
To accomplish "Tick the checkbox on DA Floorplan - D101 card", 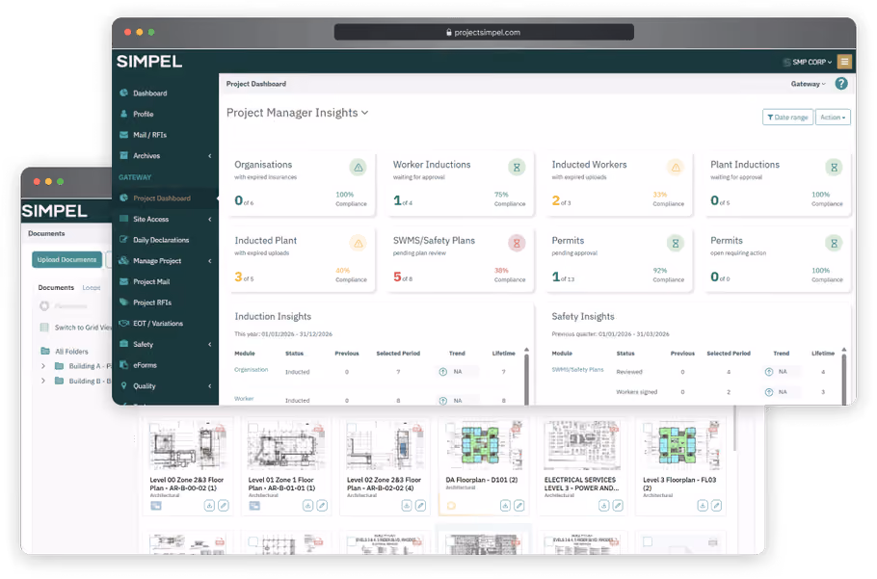I will (x=451, y=428).
